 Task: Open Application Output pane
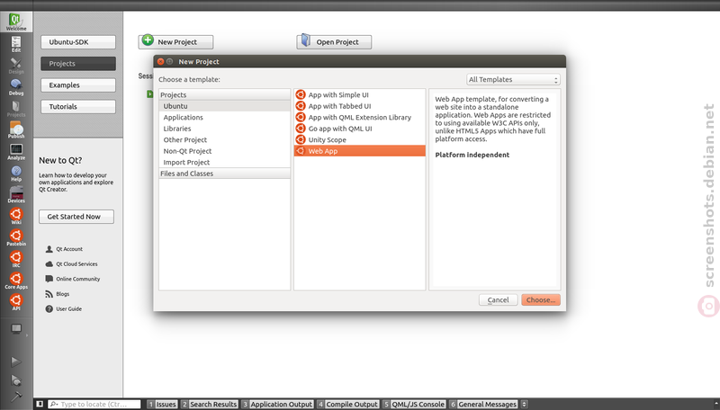(x=277, y=404)
